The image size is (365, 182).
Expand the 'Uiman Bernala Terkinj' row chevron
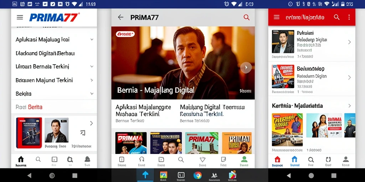pos(92,66)
